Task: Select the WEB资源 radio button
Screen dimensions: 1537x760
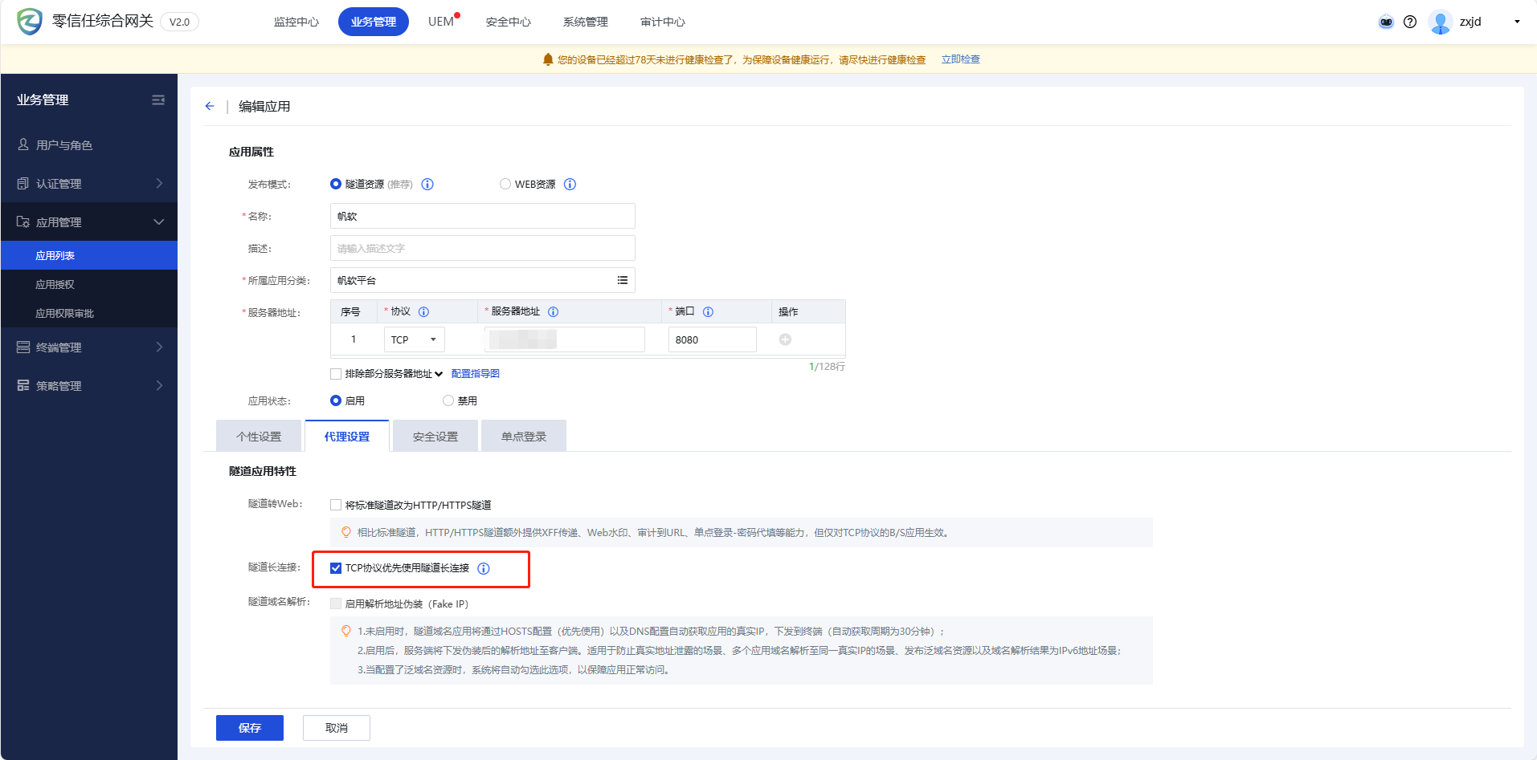Action: pyautogui.click(x=505, y=185)
